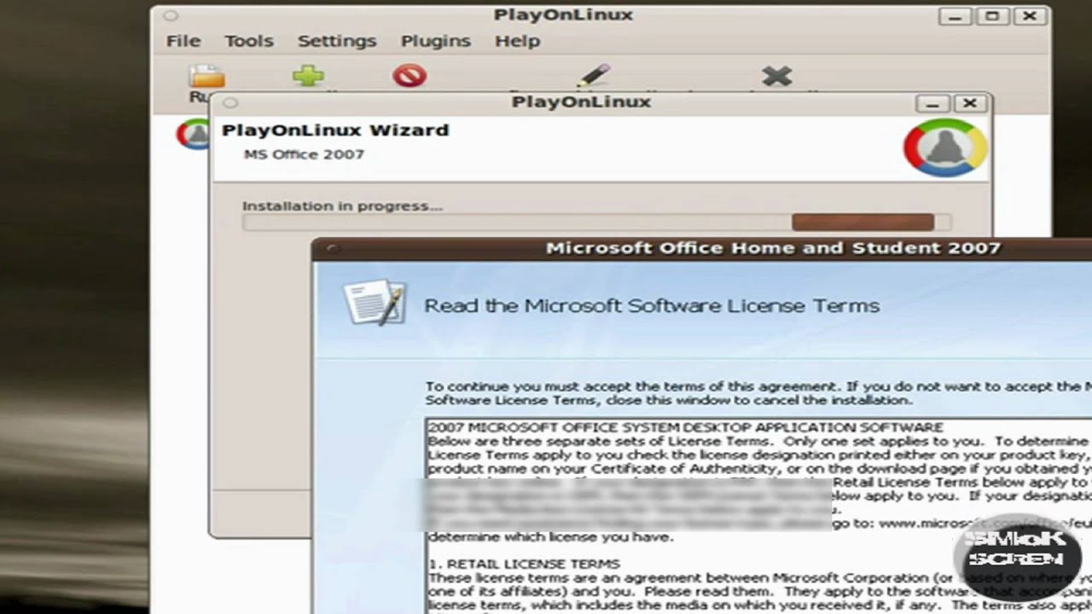
Task: Click inside the license terms text box
Action: tap(758, 516)
